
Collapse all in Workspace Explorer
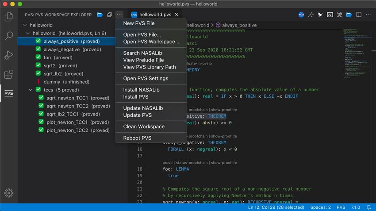click(x=110, y=15)
